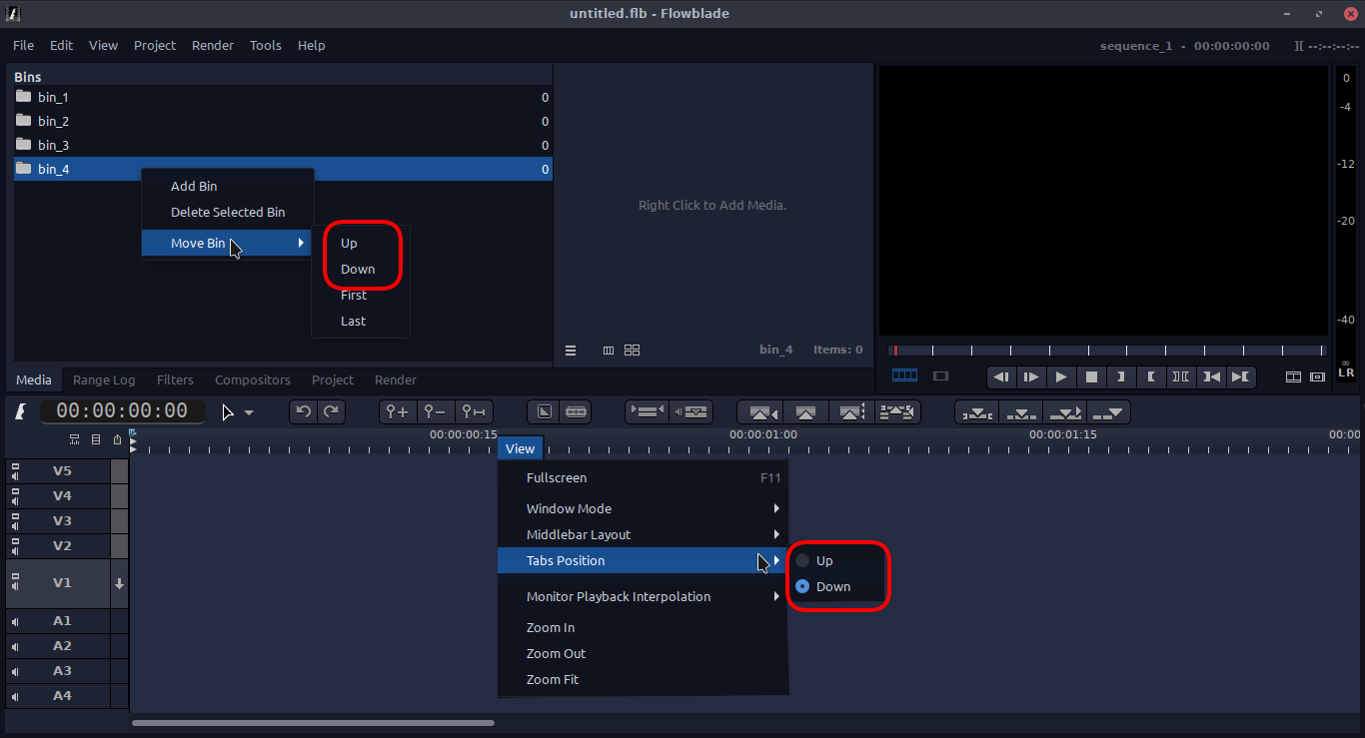
Task: Click the monitor view layout icon
Action: (1293, 376)
